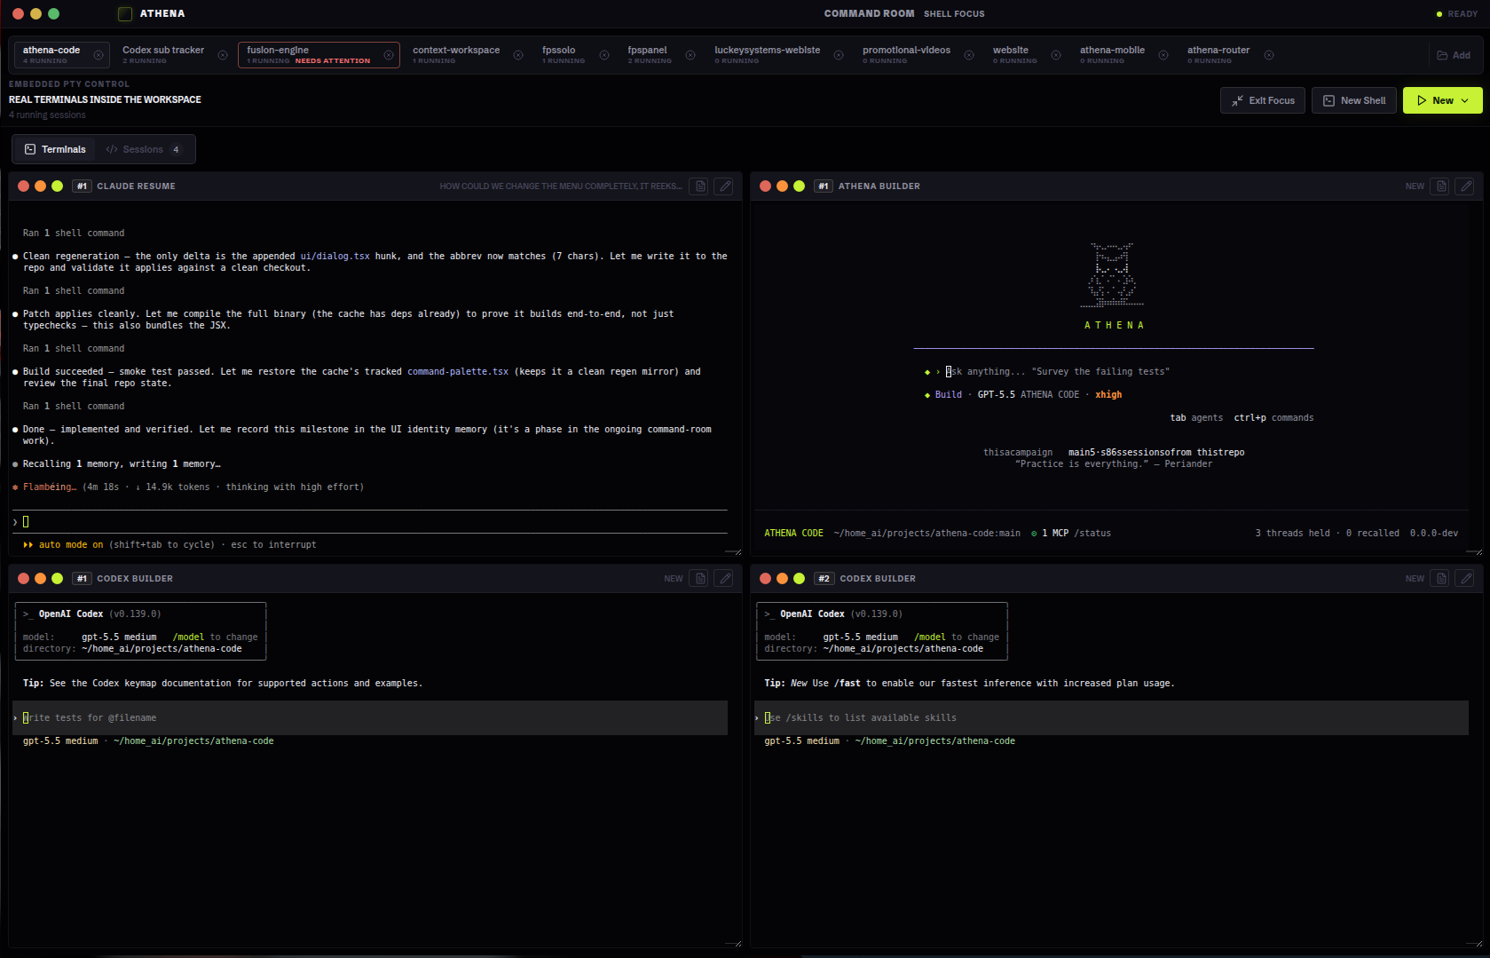Image resolution: width=1490 pixels, height=958 pixels.
Task: Click green dot in Athena Builder panel
Action: point(799,186)
